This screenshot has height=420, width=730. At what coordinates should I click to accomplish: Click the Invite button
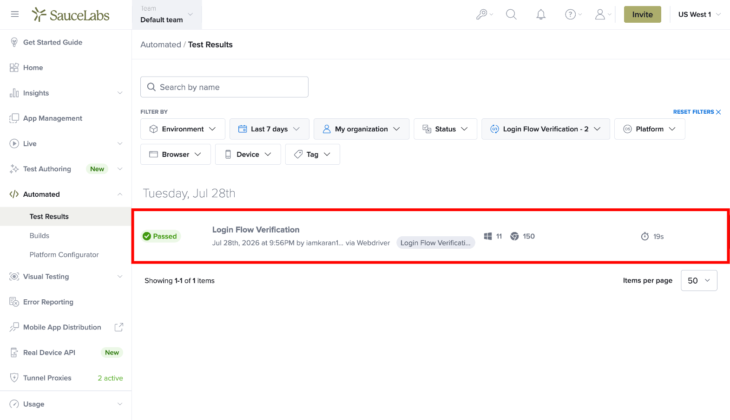642,14
